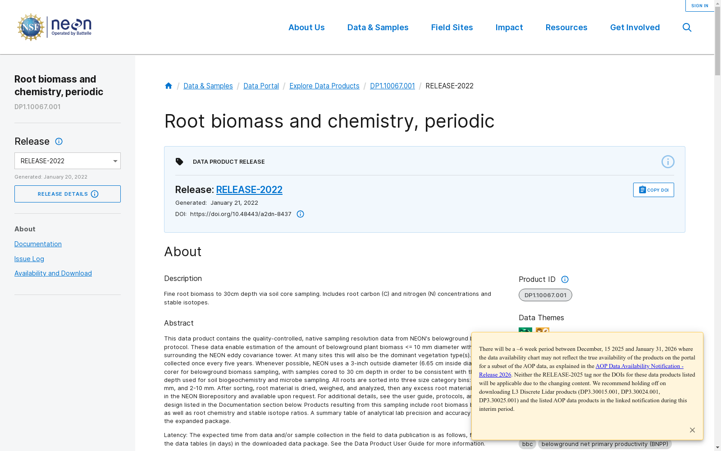This screenshot has width=721, height=451.
Task: Follow the Data Portal breadcrumb link
Action: coord(261,86)
